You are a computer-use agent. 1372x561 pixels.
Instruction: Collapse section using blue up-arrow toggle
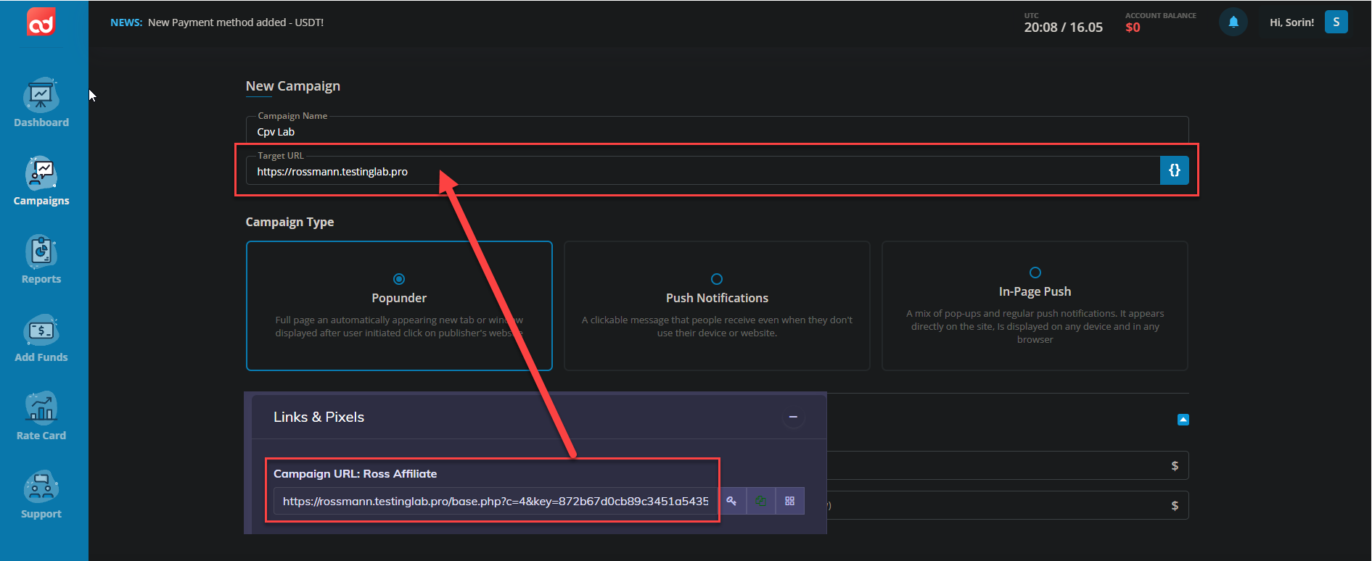[1183, 420]
